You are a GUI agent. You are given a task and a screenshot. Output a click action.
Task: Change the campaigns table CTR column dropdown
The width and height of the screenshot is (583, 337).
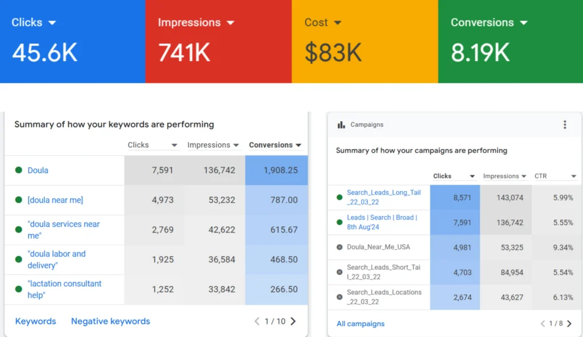pyautogui.click(x=573, y=177)
